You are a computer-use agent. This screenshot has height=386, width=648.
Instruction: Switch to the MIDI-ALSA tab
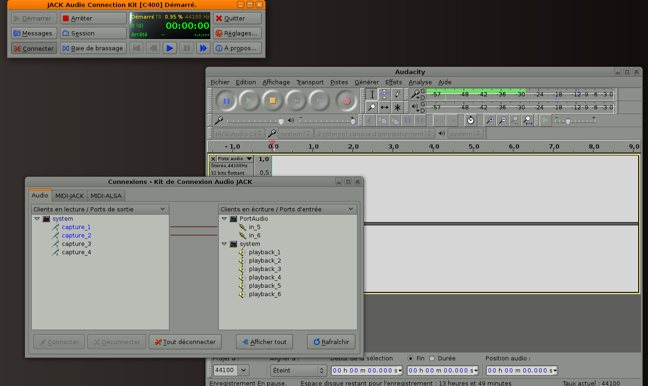tap(106, 196)
